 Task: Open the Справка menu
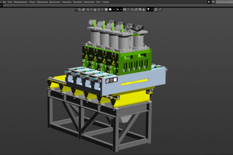[x=105, y=2]
